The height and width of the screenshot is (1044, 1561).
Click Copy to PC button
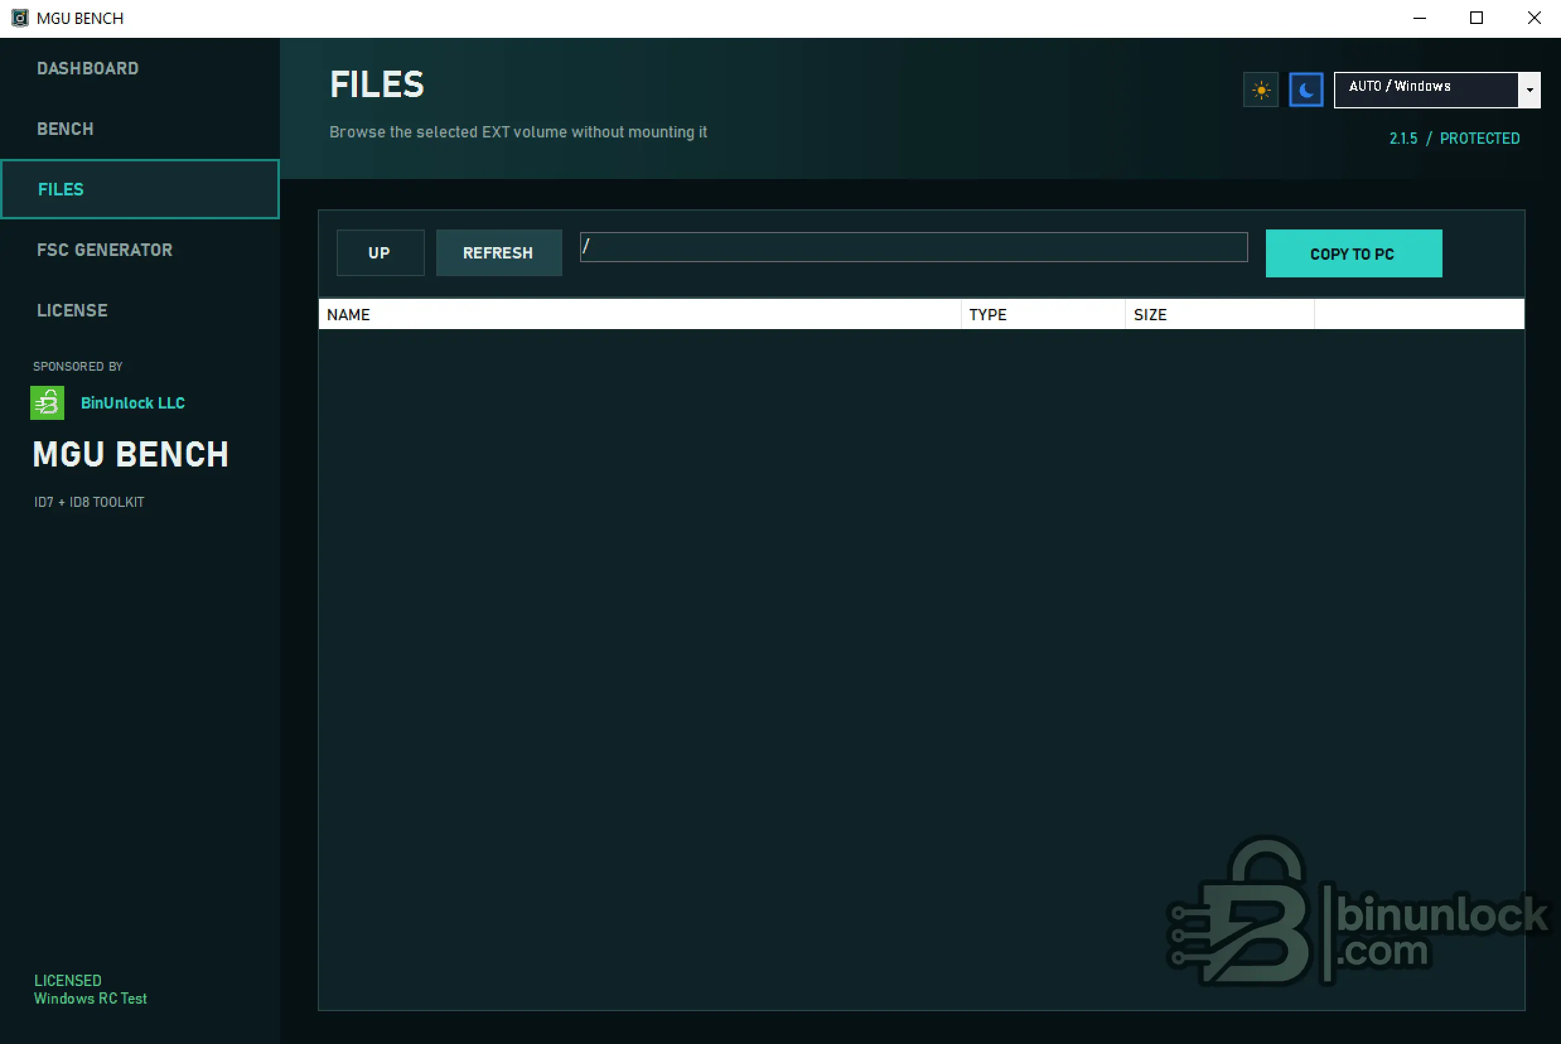click(x=1354, y=253)
